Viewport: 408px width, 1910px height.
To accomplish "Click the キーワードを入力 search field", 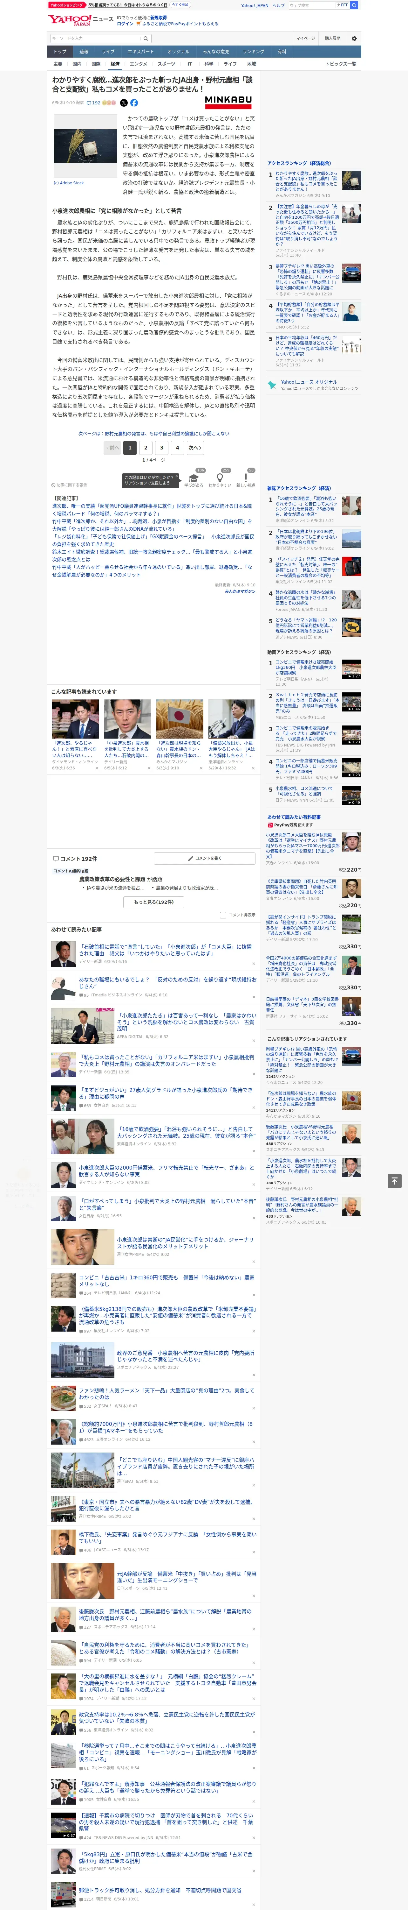I will [x=96, y=38].
